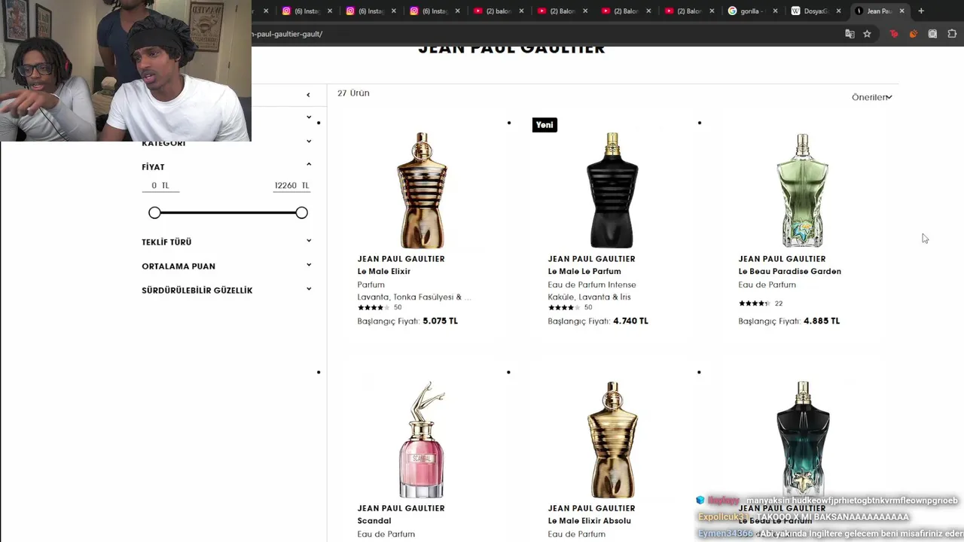
Task: Click the "27 Ürün" product count
Action: (x=353, y=93)
